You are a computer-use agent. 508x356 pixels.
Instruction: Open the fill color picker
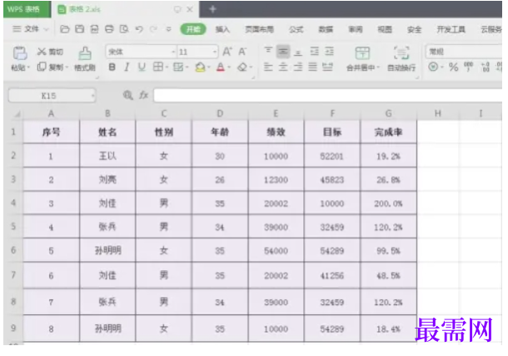click(201, 67)
